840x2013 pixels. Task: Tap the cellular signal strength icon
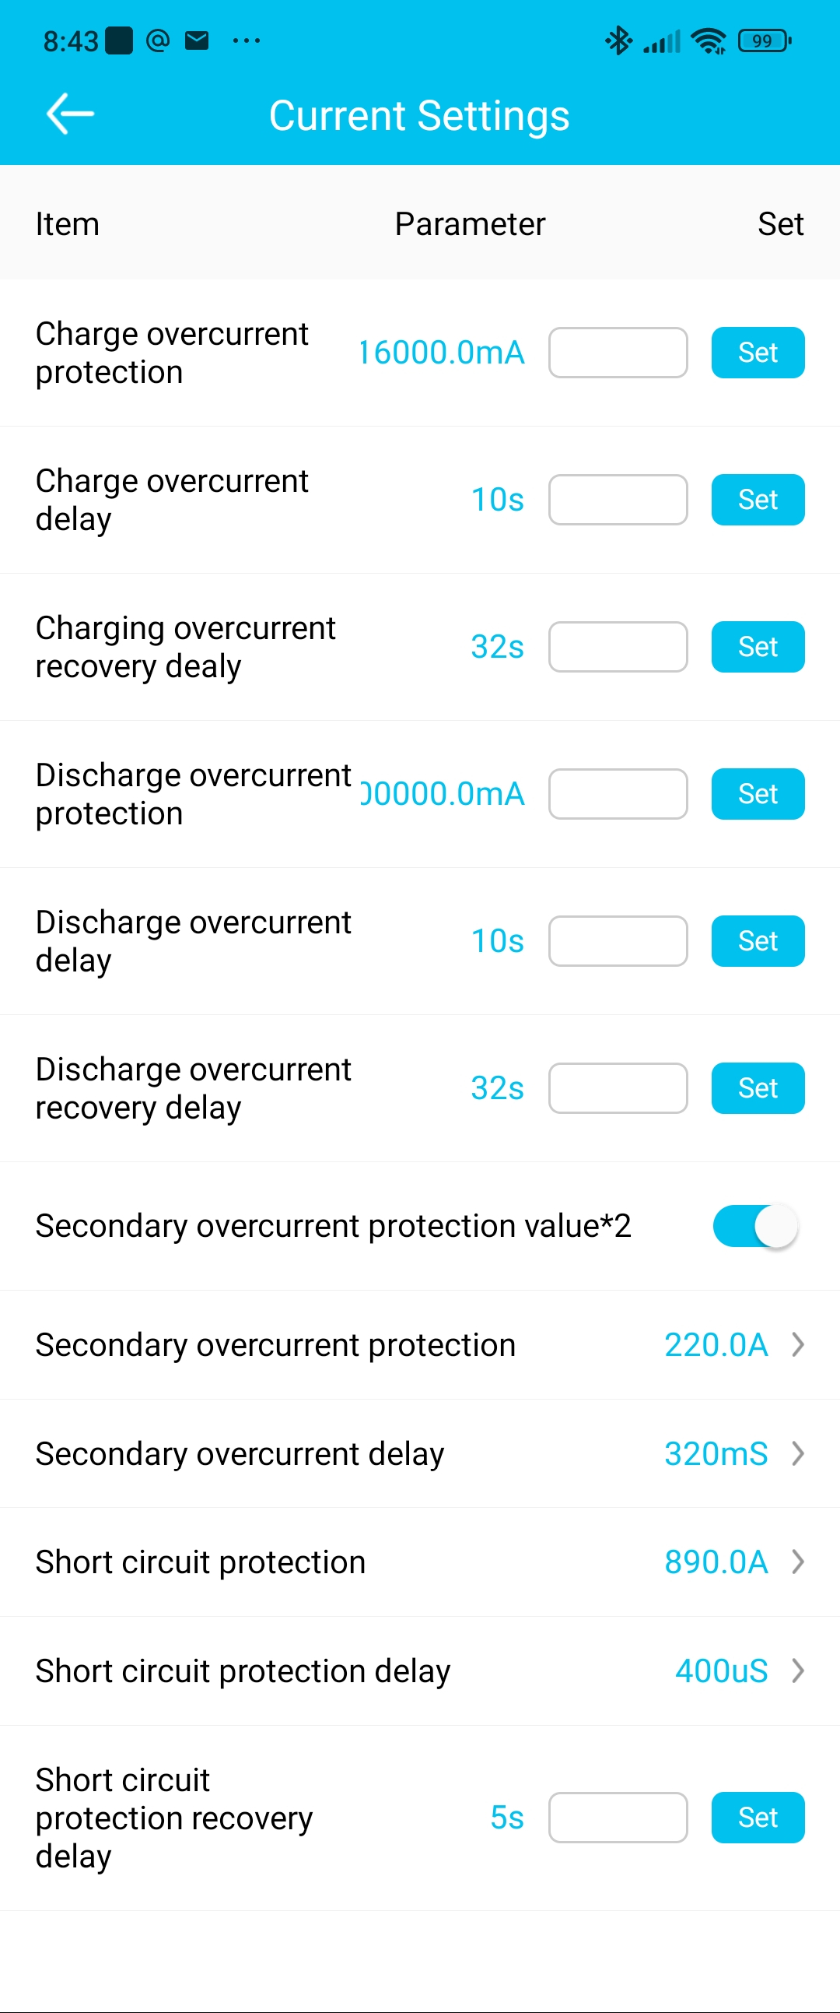[662, 40]
